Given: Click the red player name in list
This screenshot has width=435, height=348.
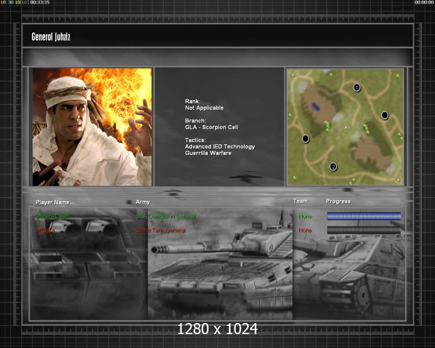Looking at the screenshot, I should [x=45, y=230].
